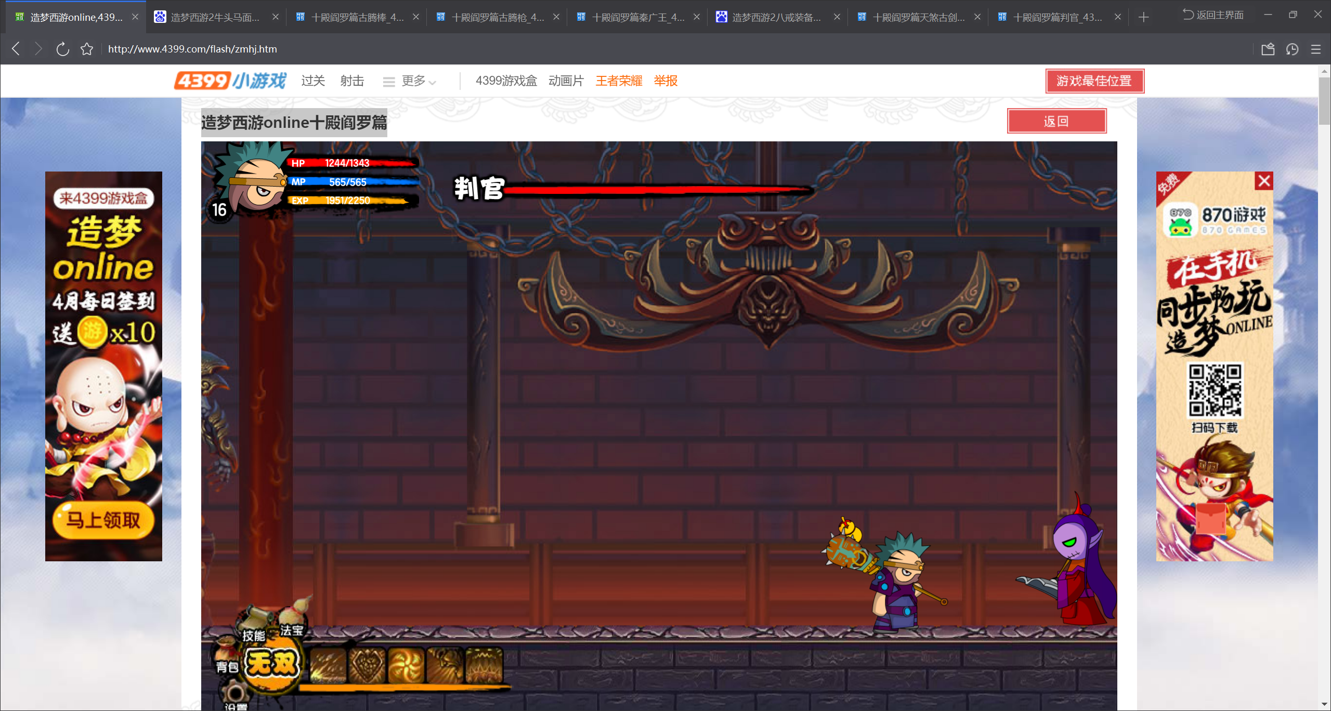This screenshot has width=1331, height=711.
Task: Open the 4399游戏盒 link
Action: 506,81
